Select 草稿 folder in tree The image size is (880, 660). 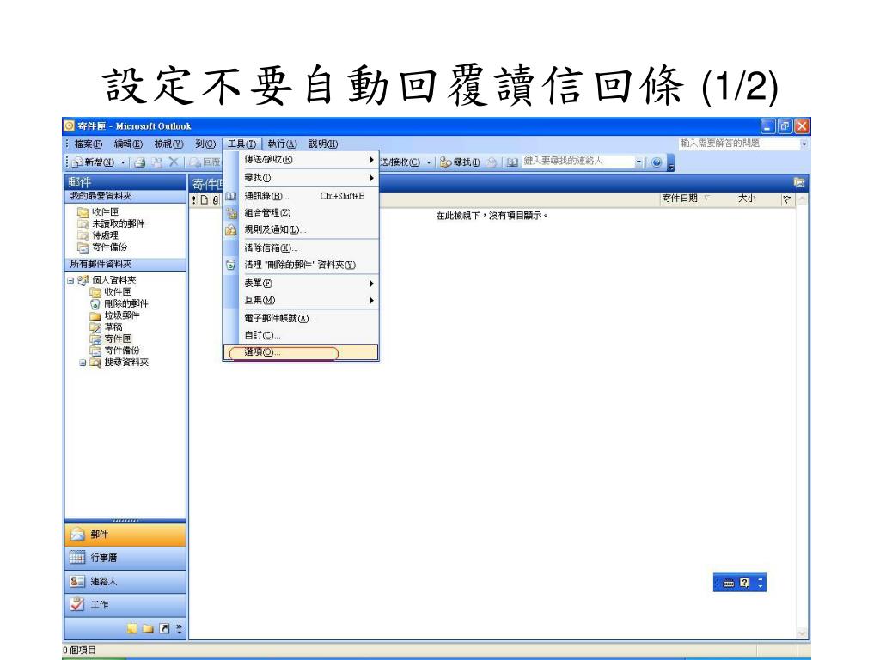[107, 327]
